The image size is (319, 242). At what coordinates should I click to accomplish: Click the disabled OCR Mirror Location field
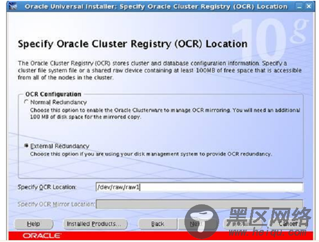tap(200, 204)
